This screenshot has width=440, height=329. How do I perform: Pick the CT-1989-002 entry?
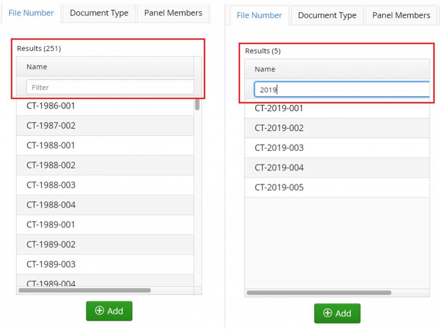[51, 244]
